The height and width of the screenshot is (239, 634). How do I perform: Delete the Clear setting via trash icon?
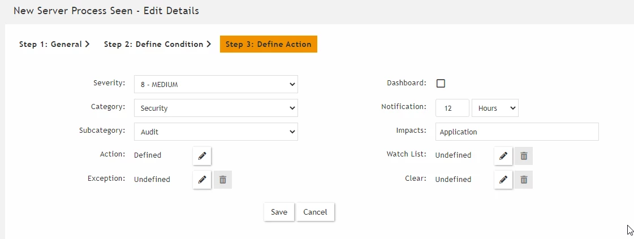click(524, 180)
